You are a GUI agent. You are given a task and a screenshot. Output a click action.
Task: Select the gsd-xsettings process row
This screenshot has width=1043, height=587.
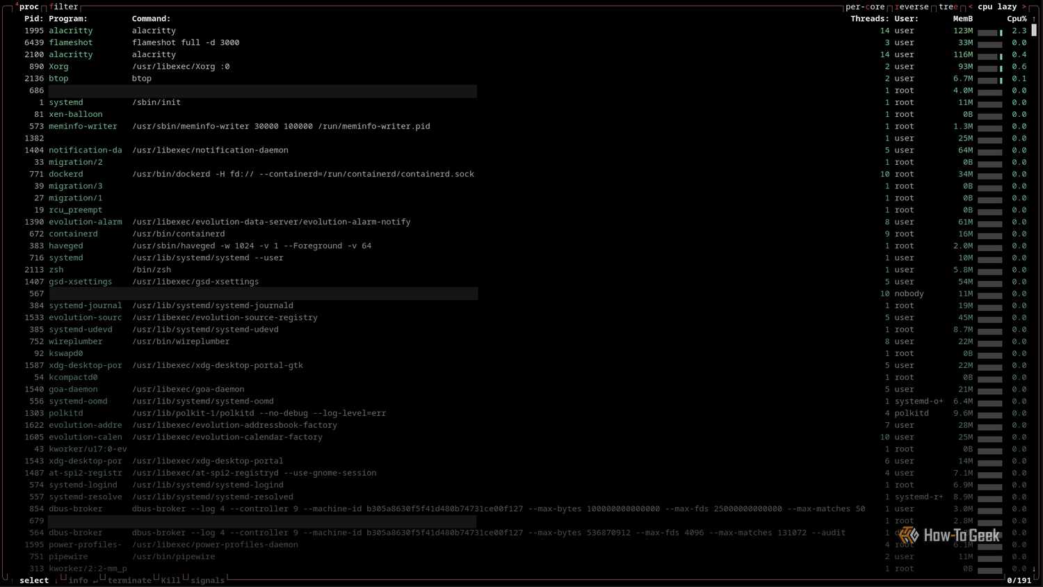[525, 282]
